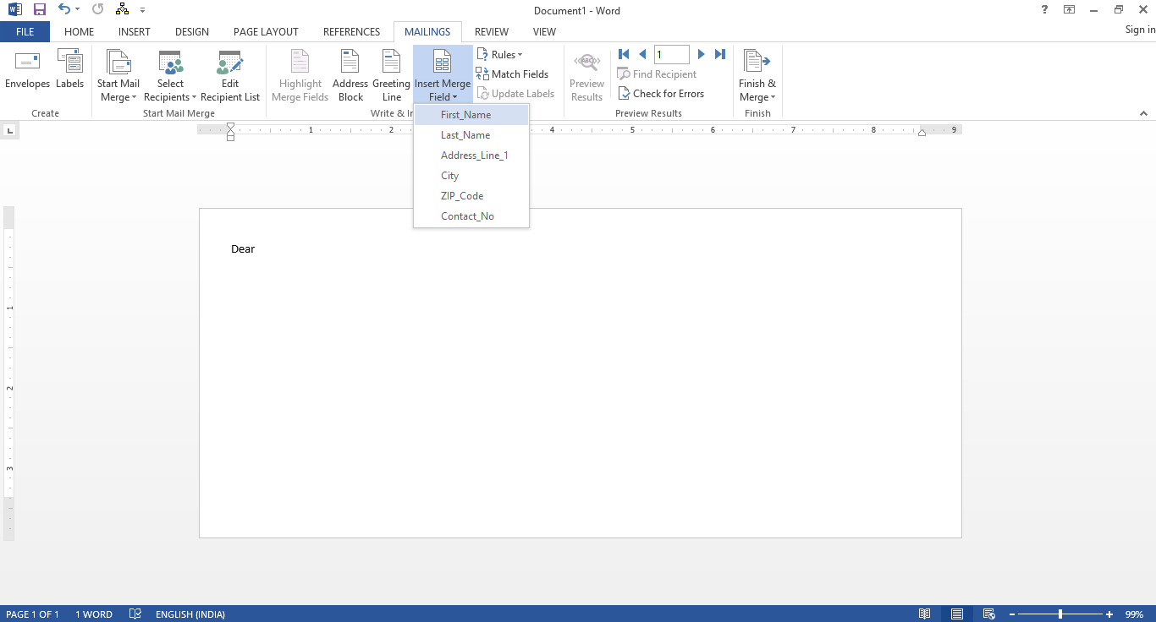Jump to the last record
The height and width of the screenshot is (622, 1156).
click(719, 53)
